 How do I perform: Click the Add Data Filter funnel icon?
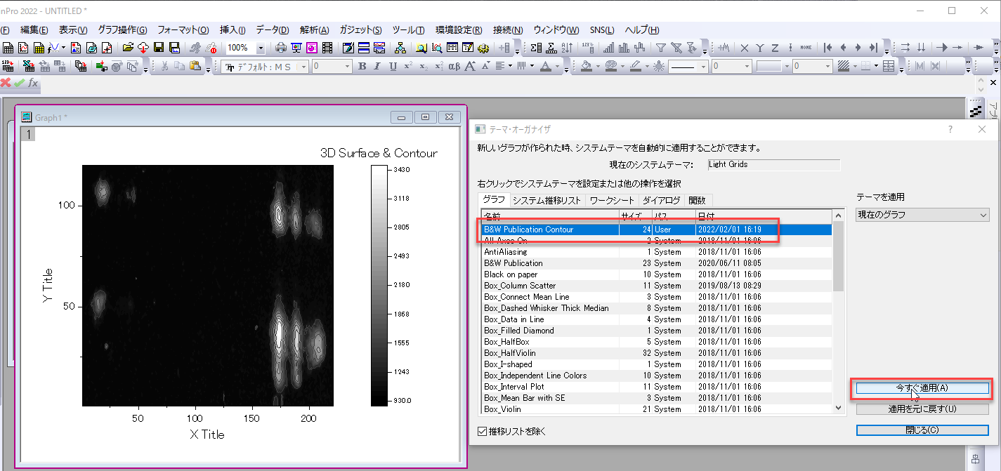[x=660, y=48]
